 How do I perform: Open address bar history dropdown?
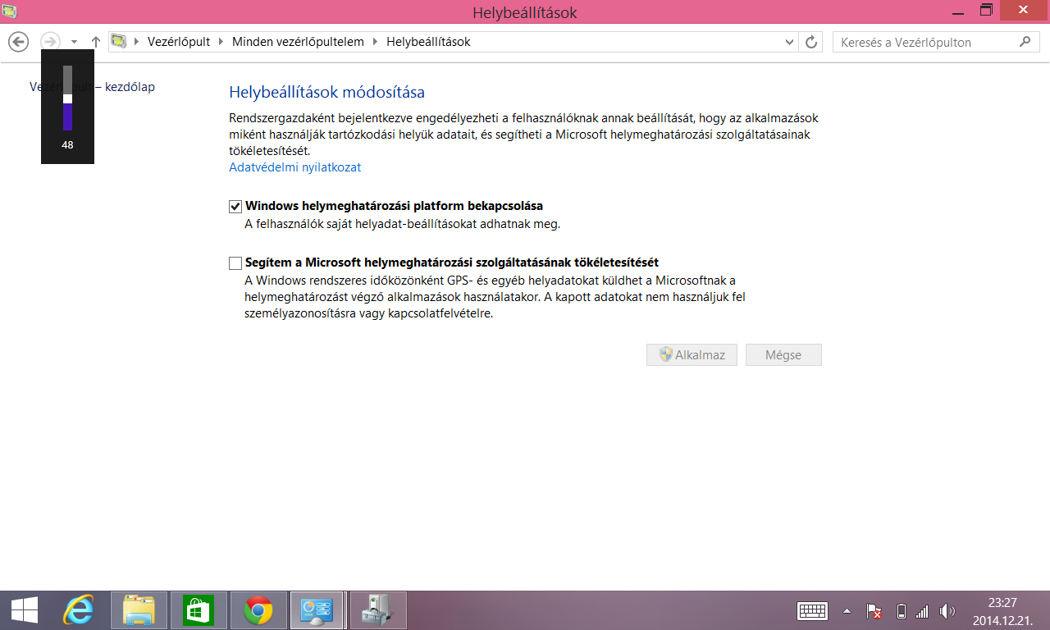tap(790, 42)
